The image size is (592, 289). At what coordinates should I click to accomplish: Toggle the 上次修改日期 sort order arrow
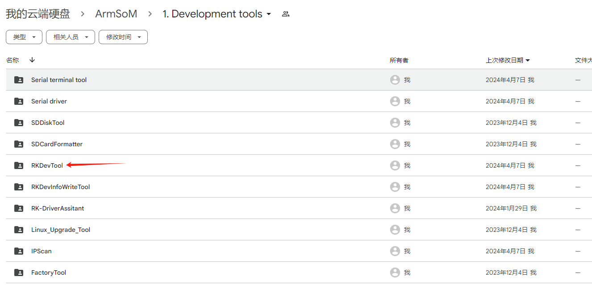coord(528,60)
